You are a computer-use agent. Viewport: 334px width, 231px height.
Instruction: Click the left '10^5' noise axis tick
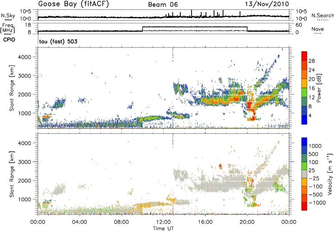point(25,11)
